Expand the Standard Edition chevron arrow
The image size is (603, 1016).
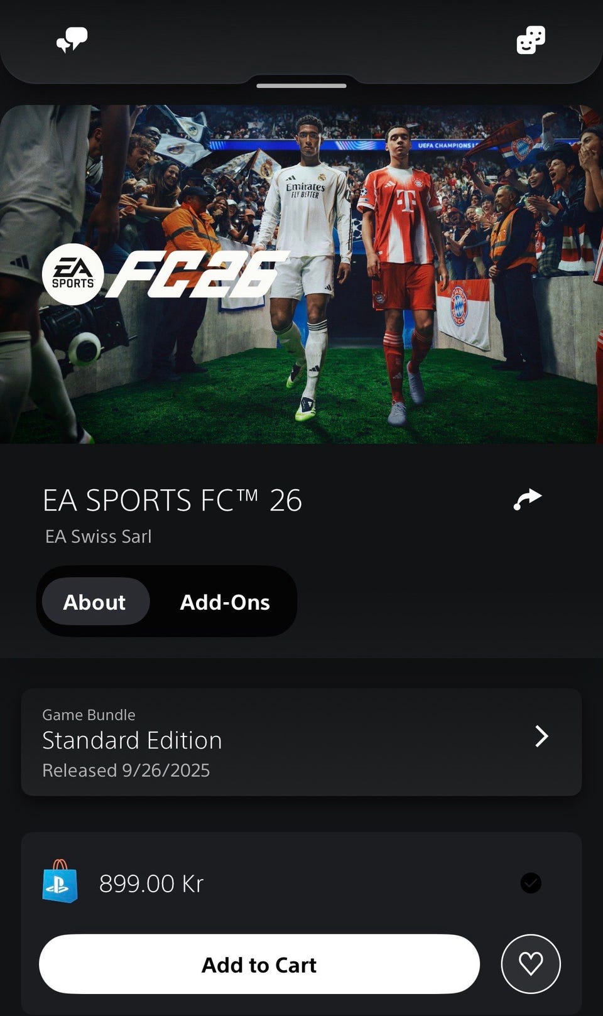(541, 736)
